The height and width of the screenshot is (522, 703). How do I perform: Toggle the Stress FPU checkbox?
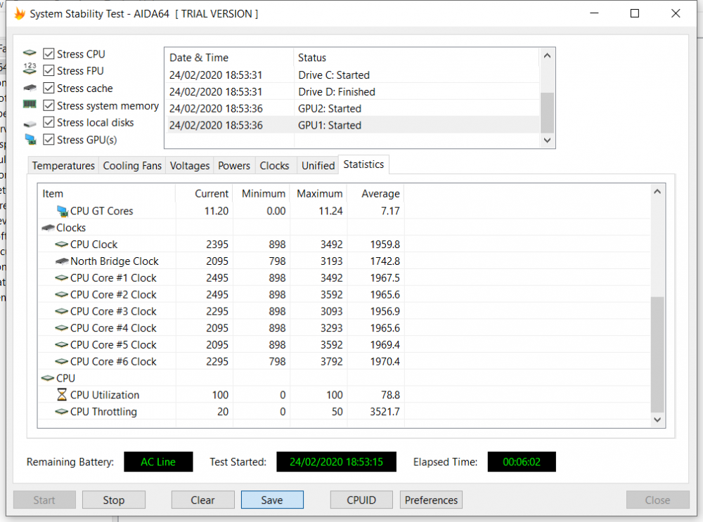(x=49, y=71)
